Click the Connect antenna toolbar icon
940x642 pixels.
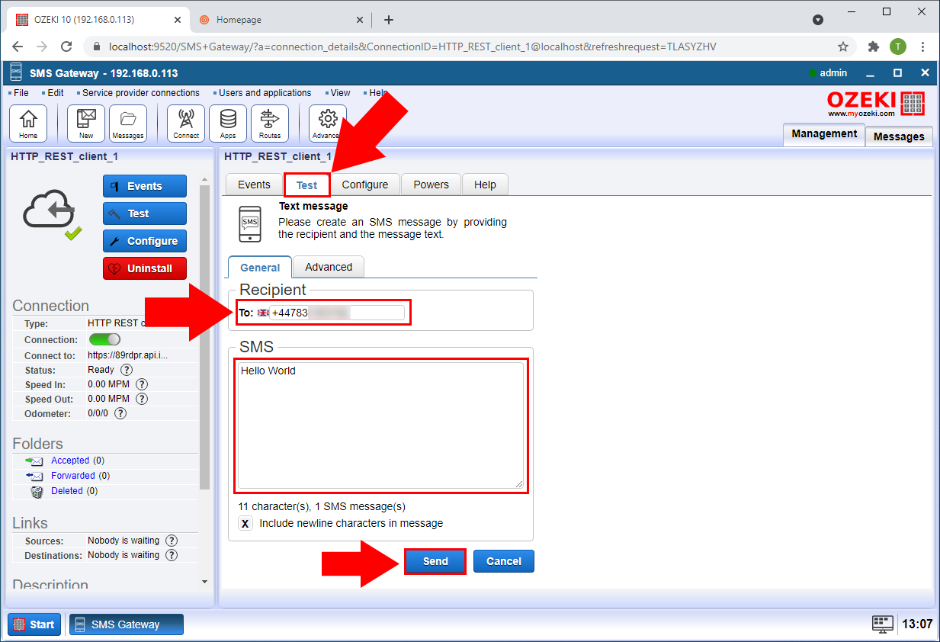(186, 124)
